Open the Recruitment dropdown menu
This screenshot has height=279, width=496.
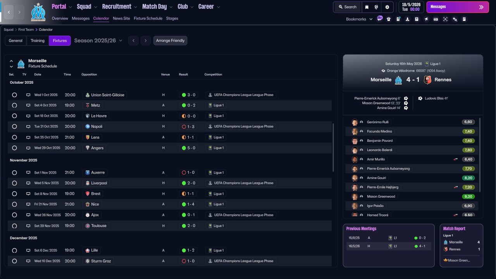[x=119, y=7]
